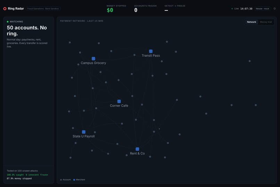Screen dimensions: 280x187
Task: Click the Campus Grocery label
Action: (93, 63)
